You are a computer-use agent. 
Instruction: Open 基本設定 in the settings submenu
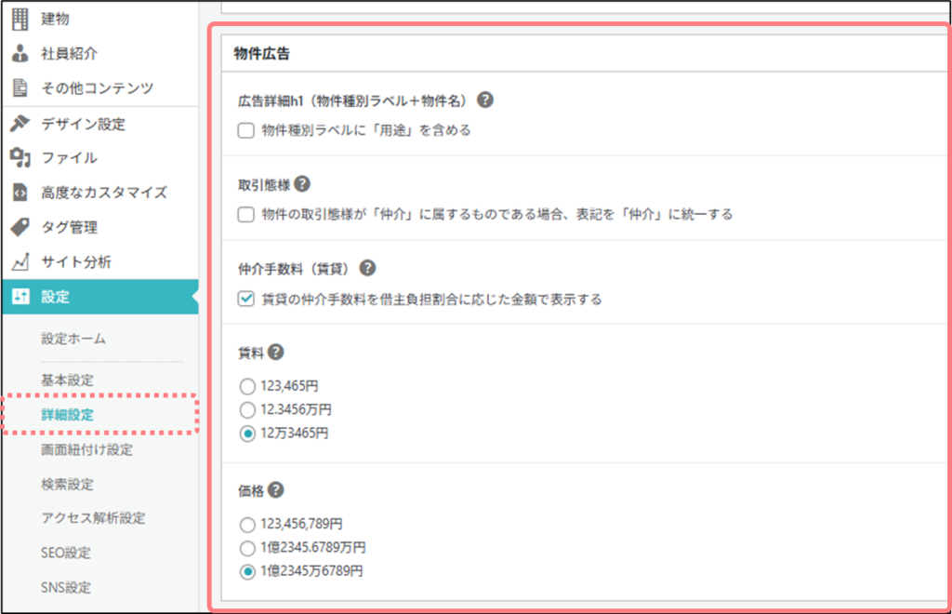(x=67, y=380)
